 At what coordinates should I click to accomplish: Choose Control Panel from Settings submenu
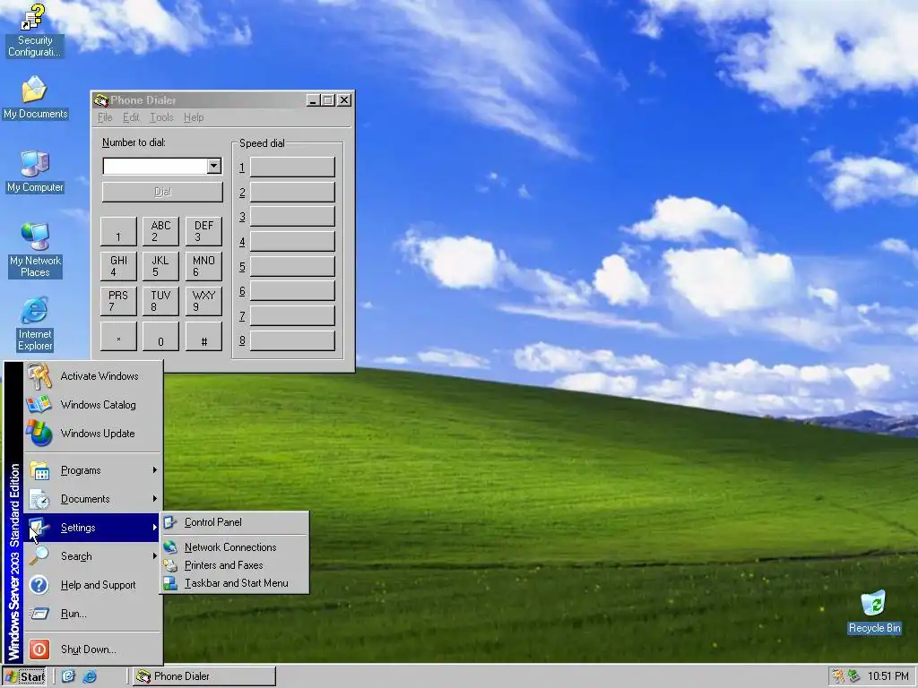pos(234,522)
